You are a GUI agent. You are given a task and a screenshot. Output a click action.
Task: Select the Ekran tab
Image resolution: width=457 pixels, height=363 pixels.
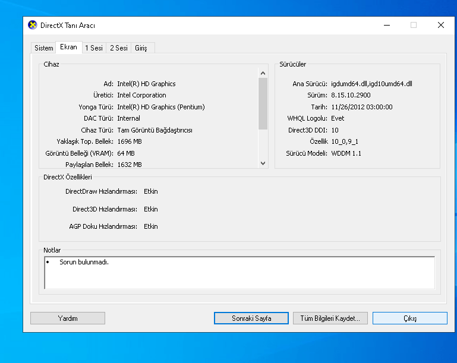click(x=68, y=47)
